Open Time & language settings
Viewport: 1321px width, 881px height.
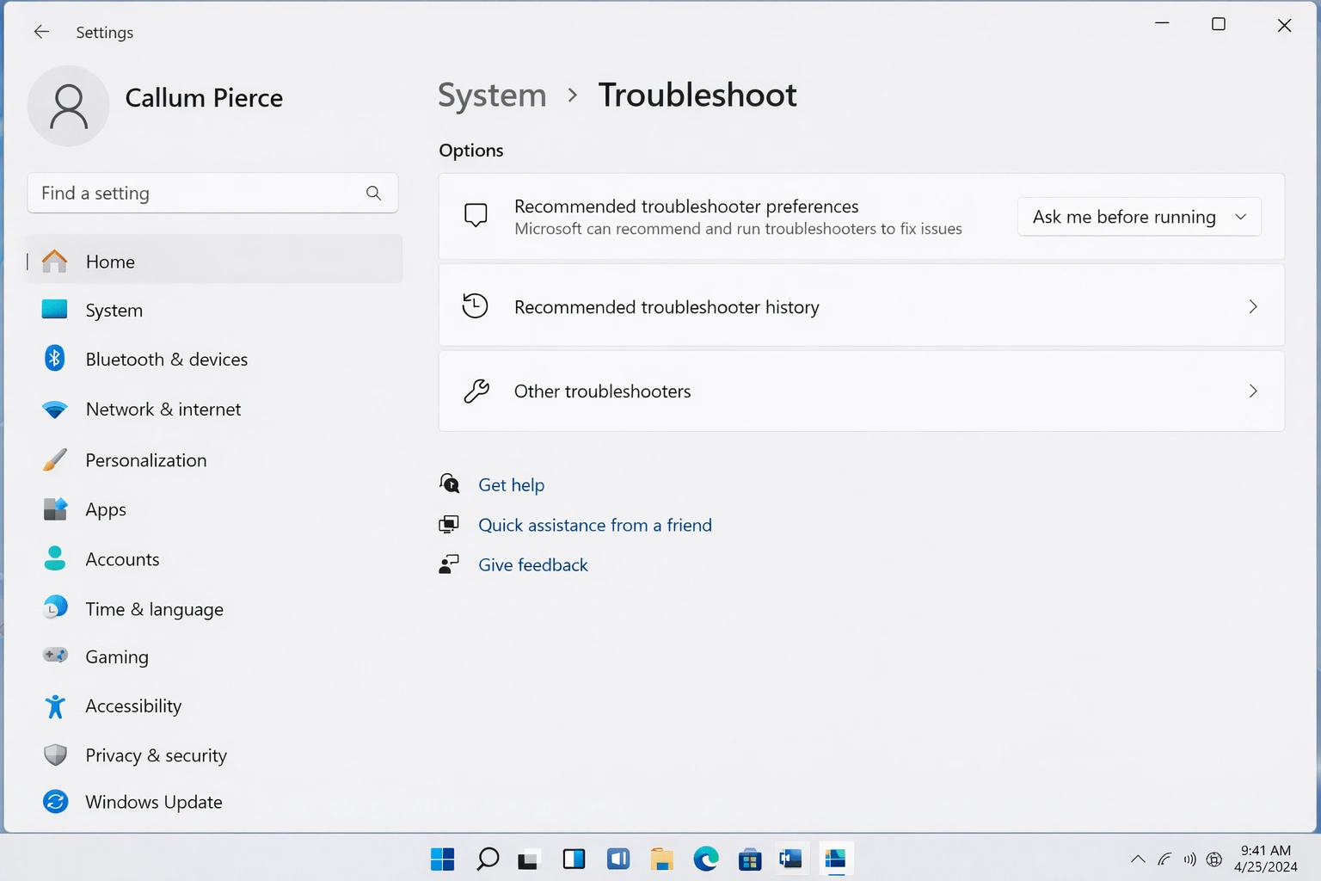pos(154,608)
